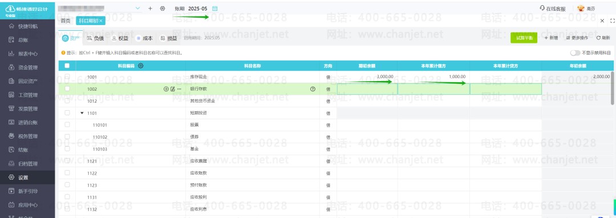Open the 高芬 user avatar menu
616x218 pixels.
586,8
